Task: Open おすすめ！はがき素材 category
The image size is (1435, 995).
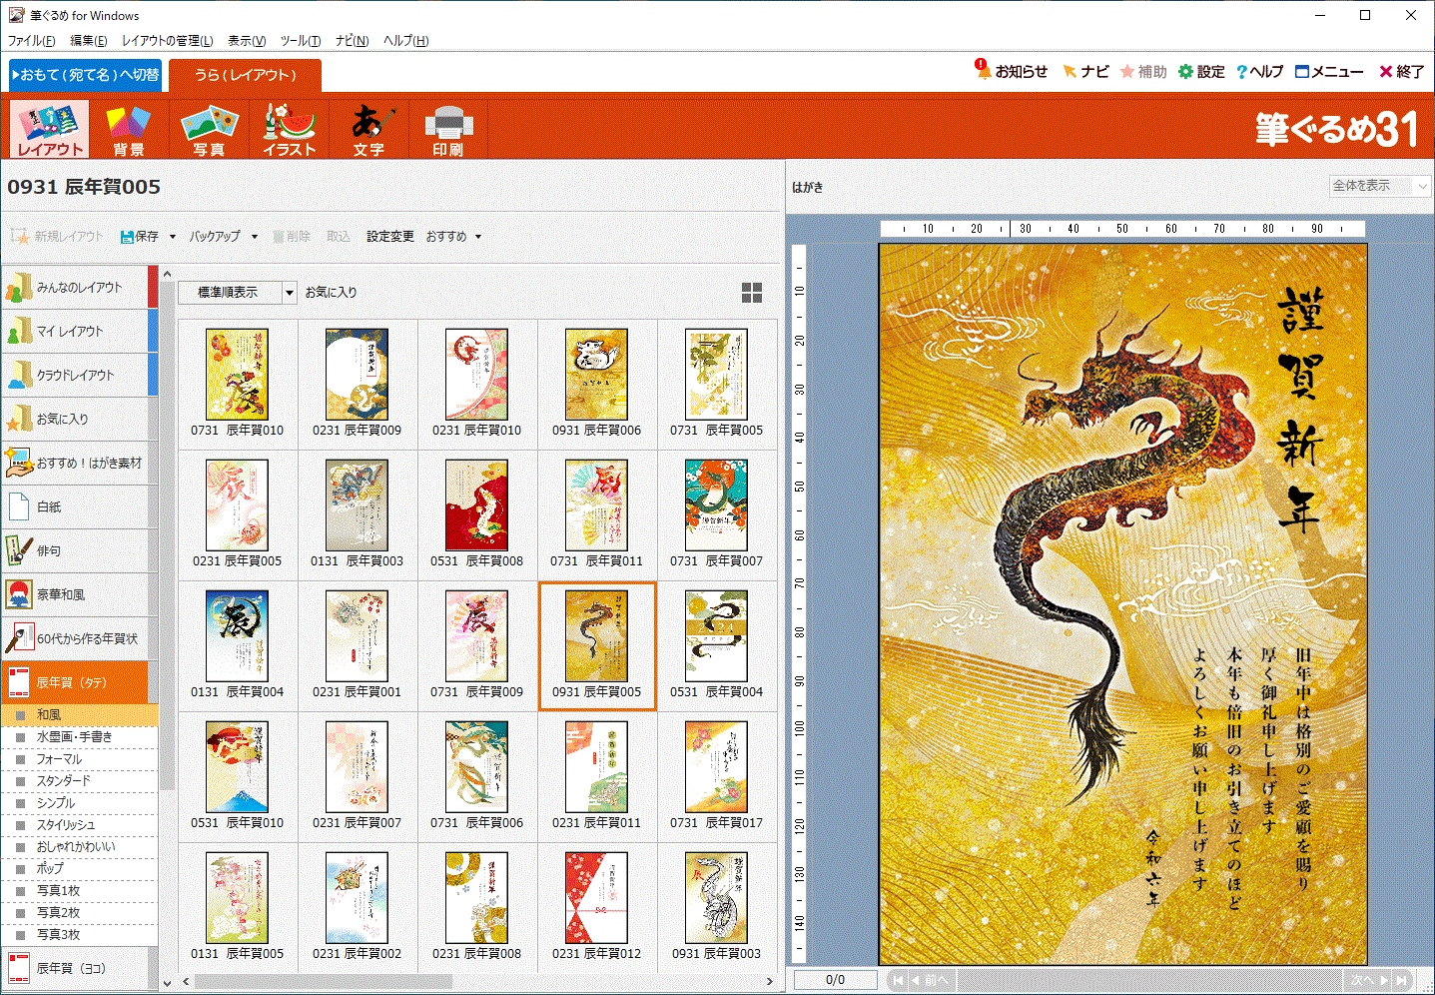Action: 79,464
